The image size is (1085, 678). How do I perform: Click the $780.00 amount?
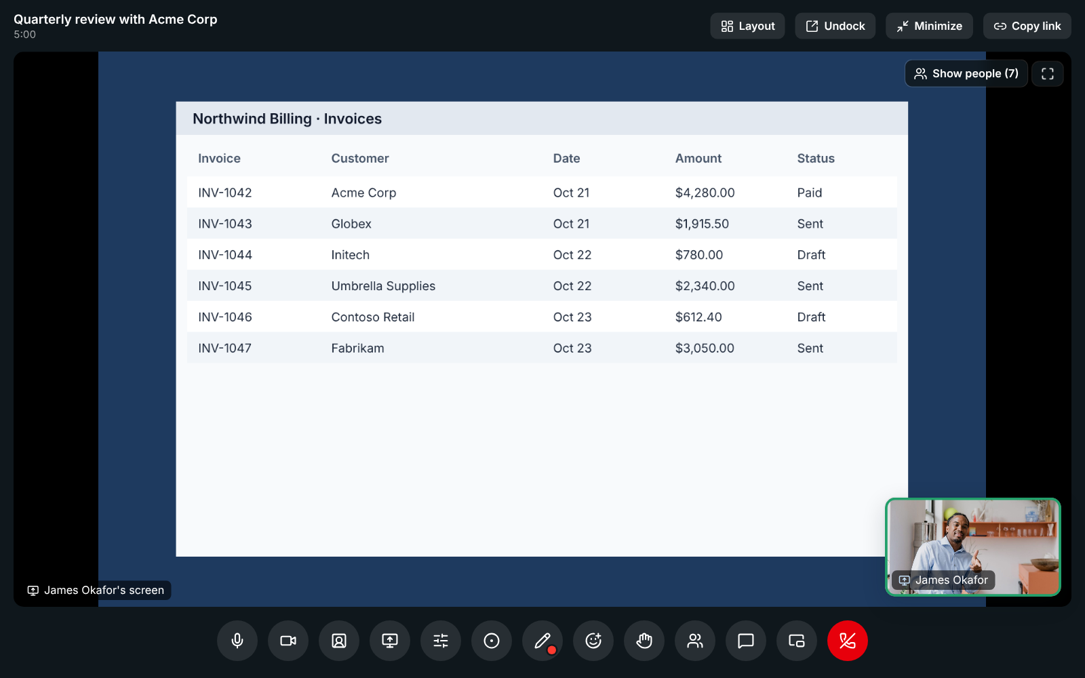pyautogui.click(x=699, y=255)
